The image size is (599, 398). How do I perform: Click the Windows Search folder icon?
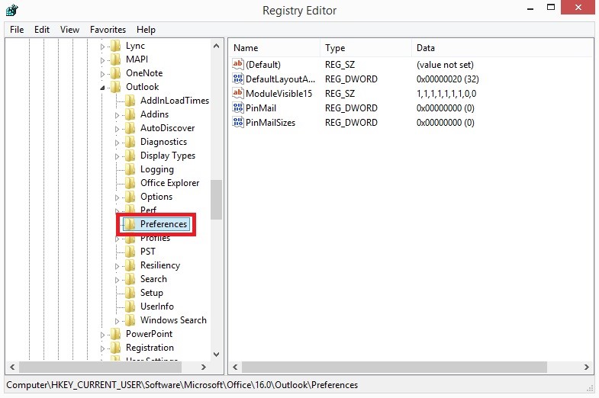(x=130, y=320)
